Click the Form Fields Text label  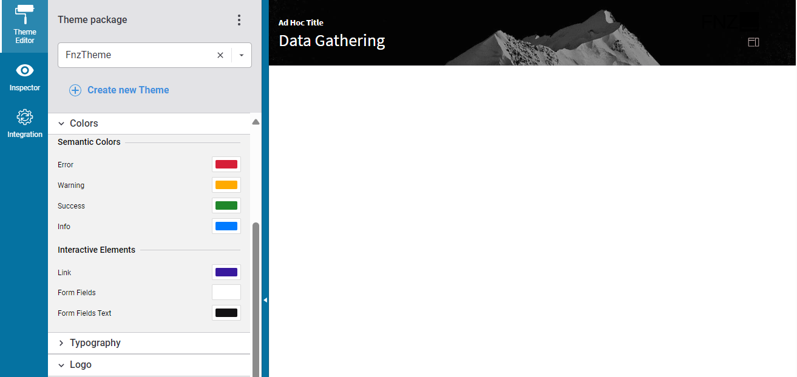click(84, 313)
